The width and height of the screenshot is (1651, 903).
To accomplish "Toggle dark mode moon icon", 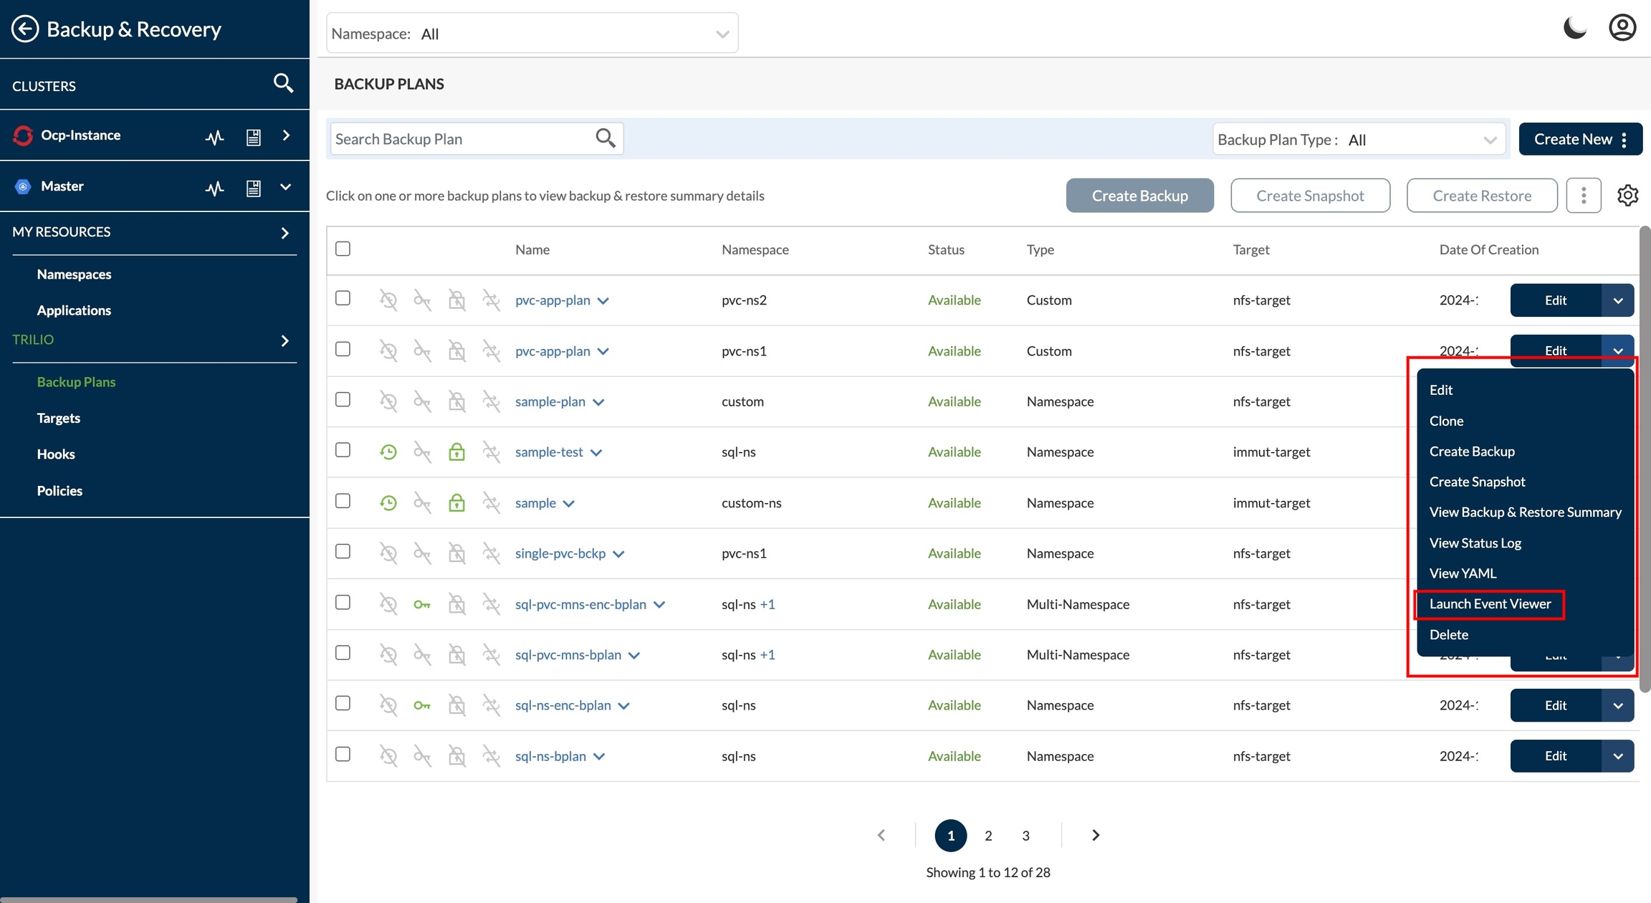I will click(x=1574, y=28).
